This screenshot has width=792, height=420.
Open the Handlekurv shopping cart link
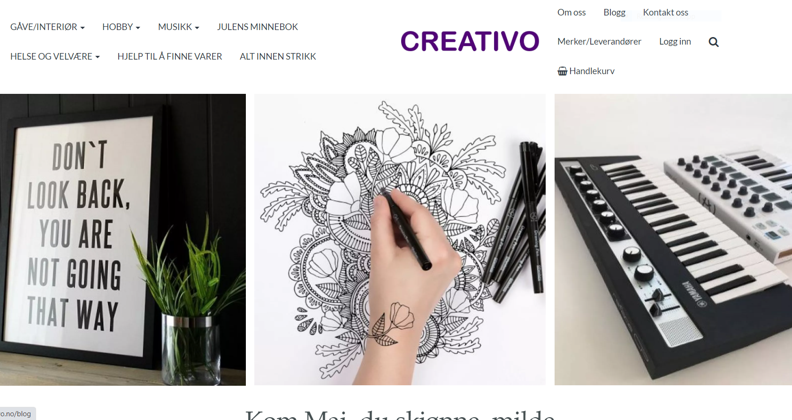[586, 71]
